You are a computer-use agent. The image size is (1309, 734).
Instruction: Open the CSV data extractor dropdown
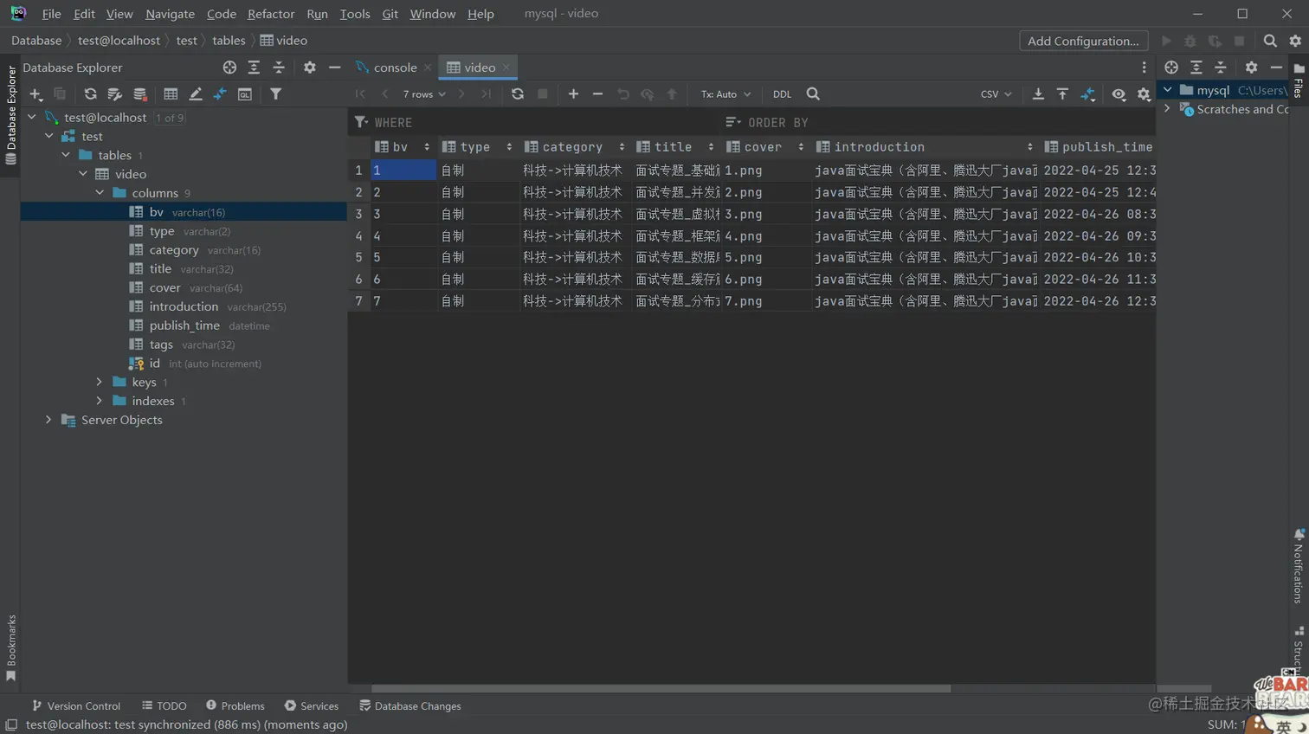tap(996, 94)
